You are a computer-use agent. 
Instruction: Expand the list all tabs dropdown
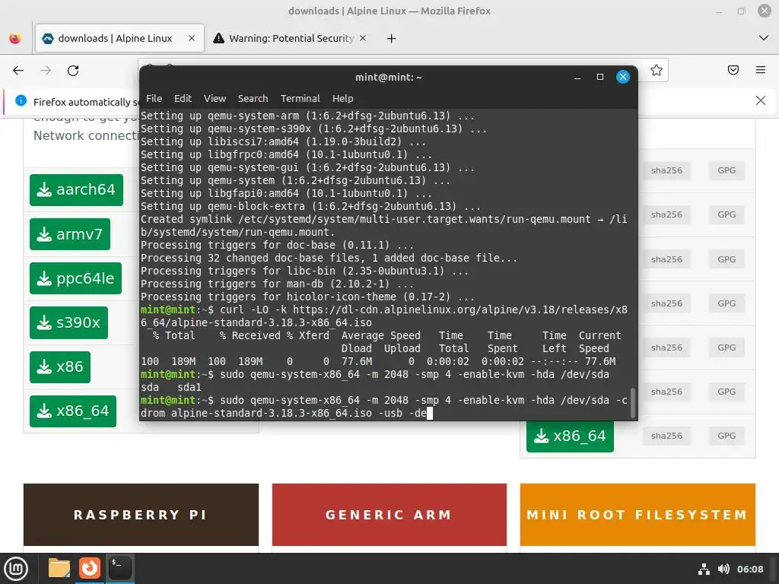(x=764, y=38)
